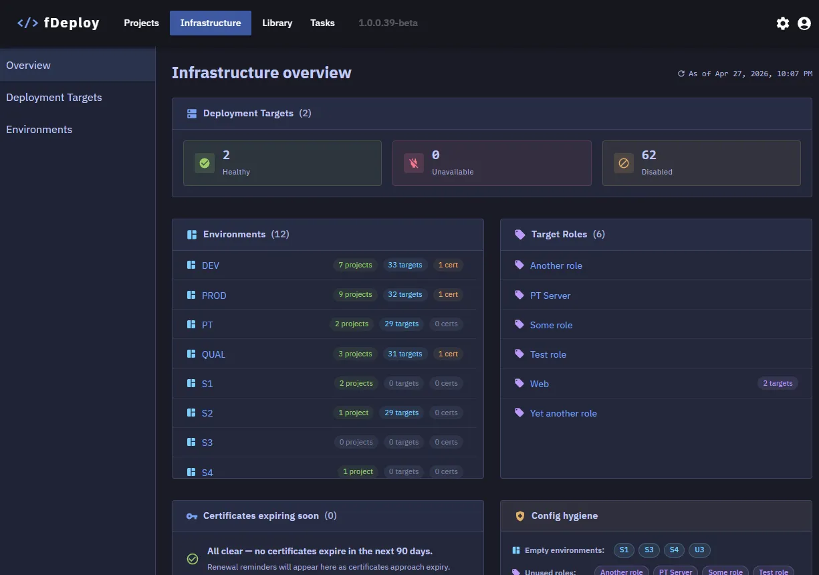This screenshot has height=575, width=819.
Task: Click the S4 empty environment chip
Action: [x=674, y=550]
